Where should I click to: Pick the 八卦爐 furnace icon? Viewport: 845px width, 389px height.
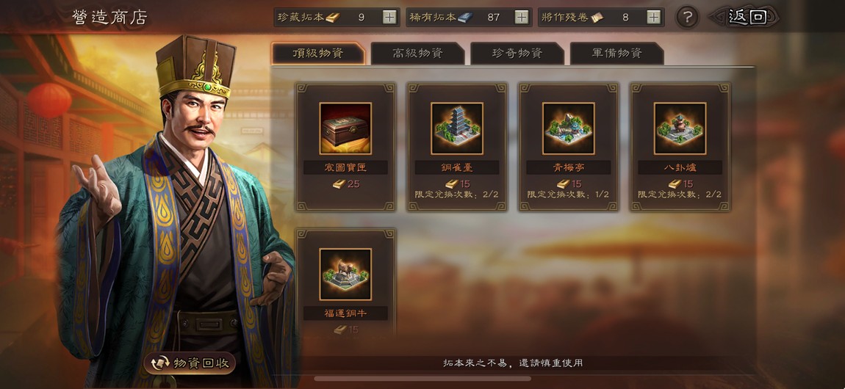pyautogui.click(x=680, y=128)
